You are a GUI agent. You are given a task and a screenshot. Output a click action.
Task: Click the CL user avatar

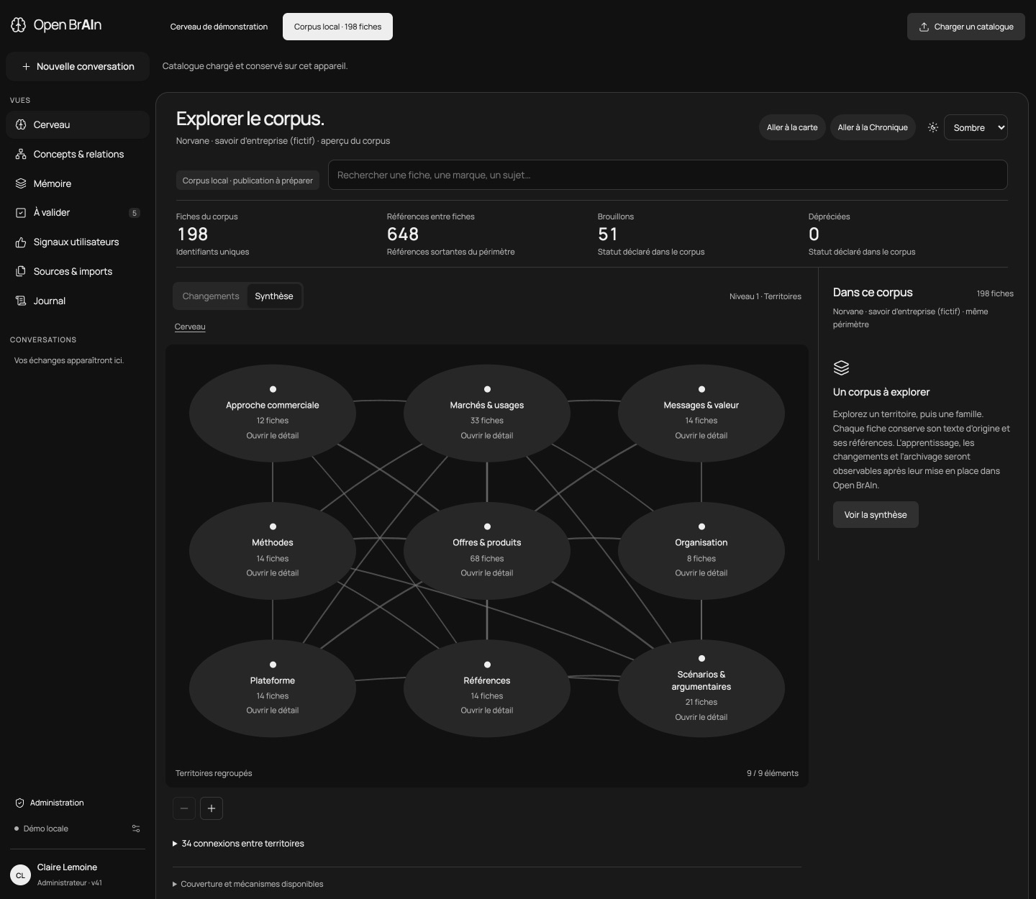point(20,875)
